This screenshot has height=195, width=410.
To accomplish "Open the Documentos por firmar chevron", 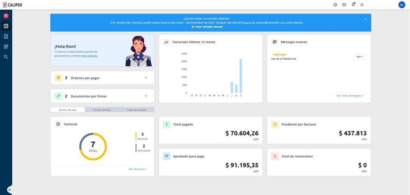I will [146, 96].
